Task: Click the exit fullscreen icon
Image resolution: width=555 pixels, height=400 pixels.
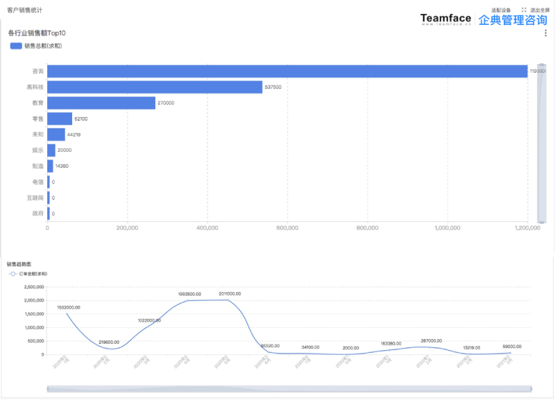Action: tap(524, 10)
